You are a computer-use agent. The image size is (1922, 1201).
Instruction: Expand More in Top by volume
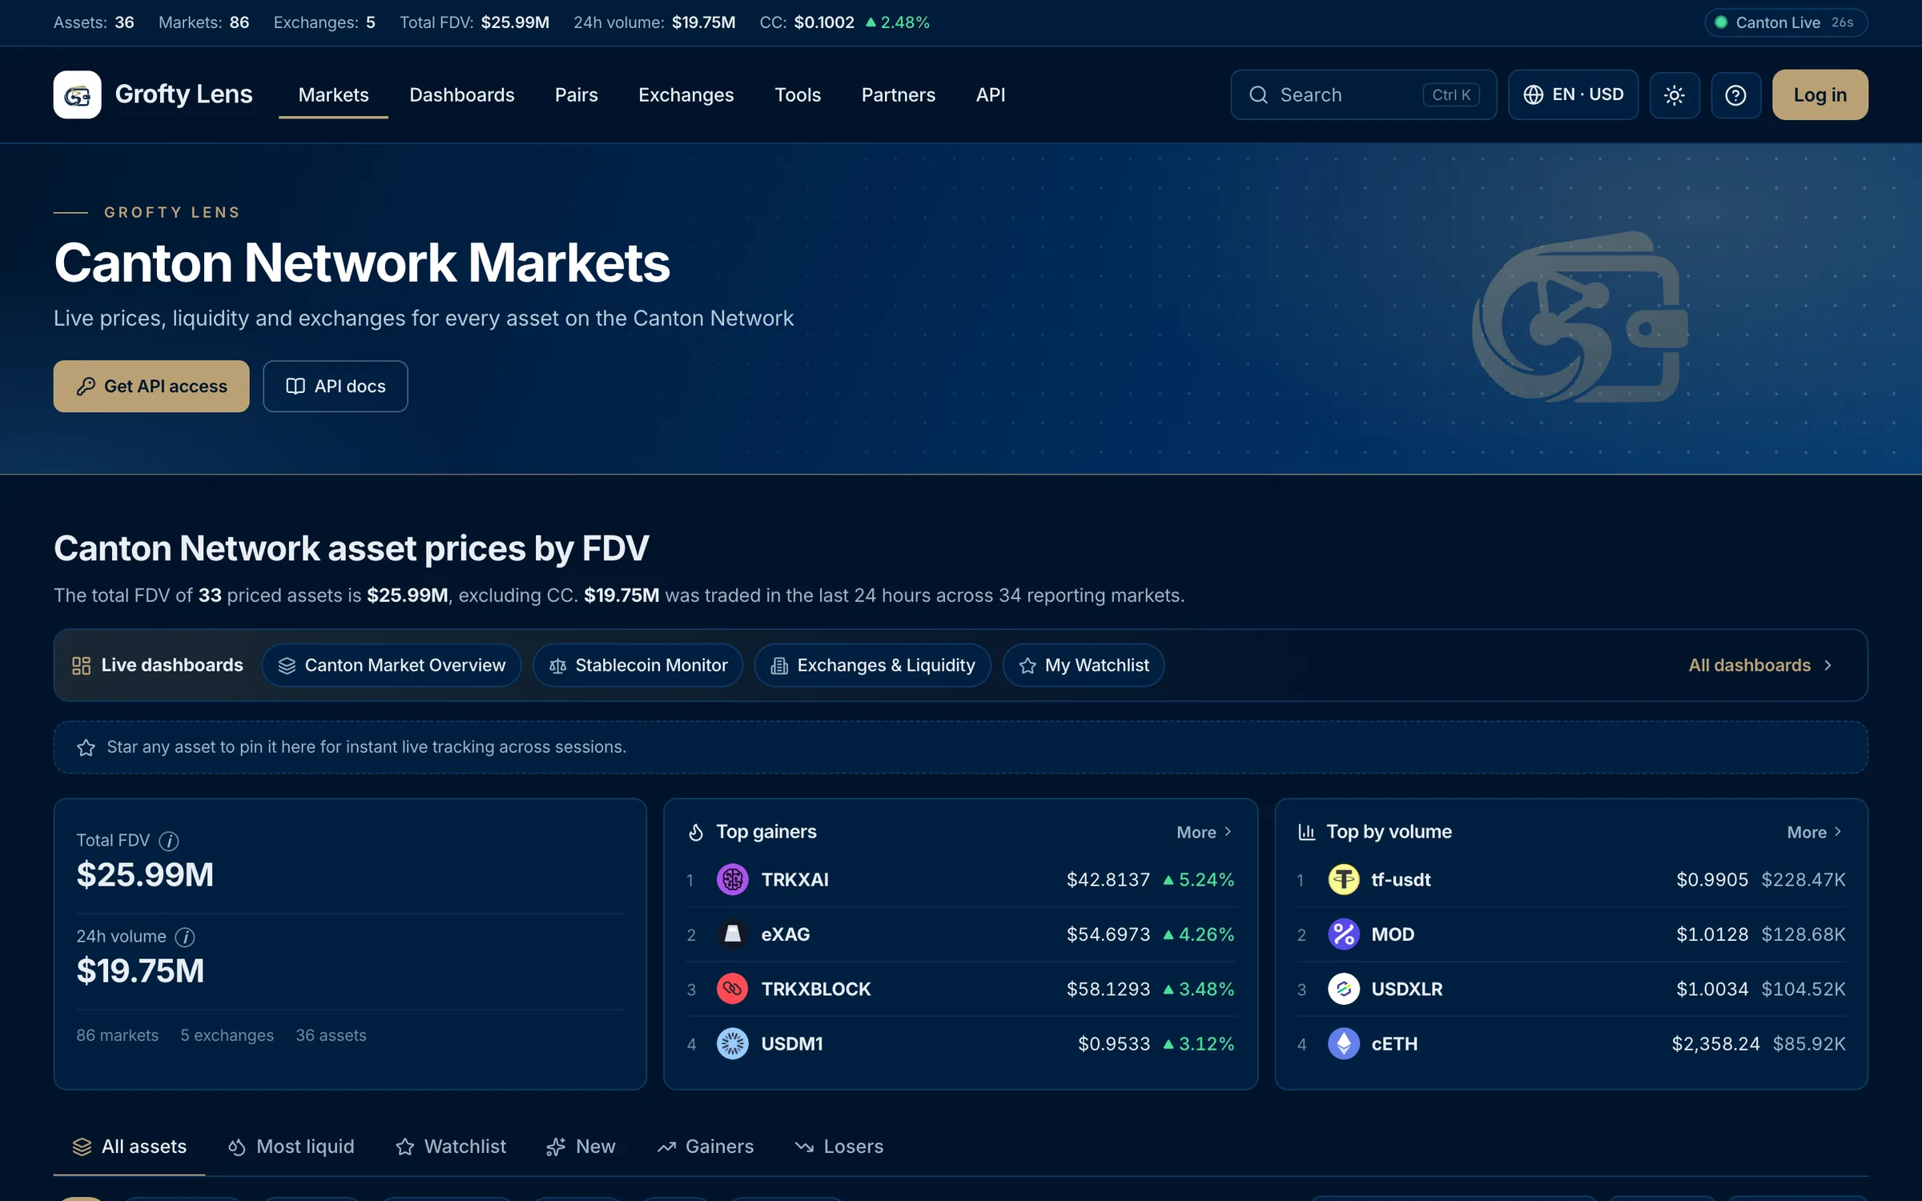1815,832
